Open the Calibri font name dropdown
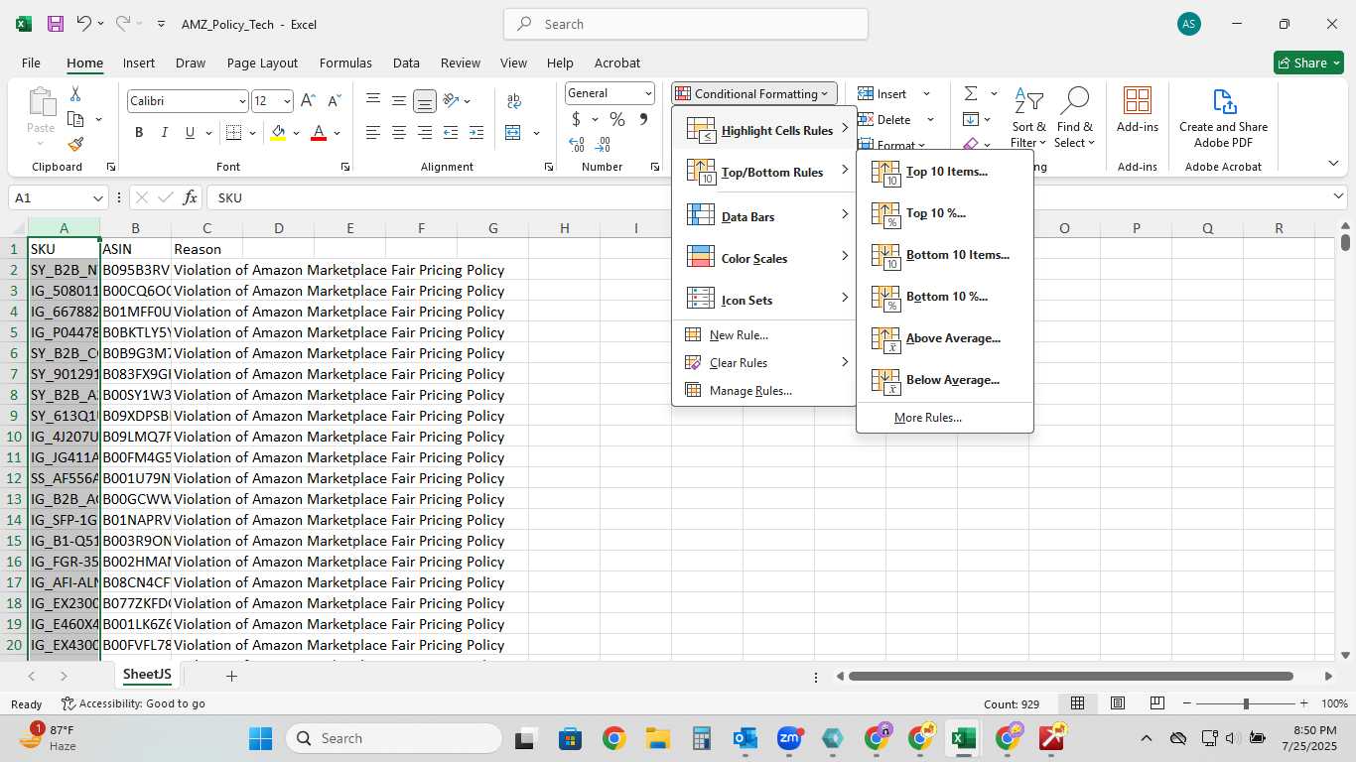Viewport: 1356px width, 762px height. 242,101
